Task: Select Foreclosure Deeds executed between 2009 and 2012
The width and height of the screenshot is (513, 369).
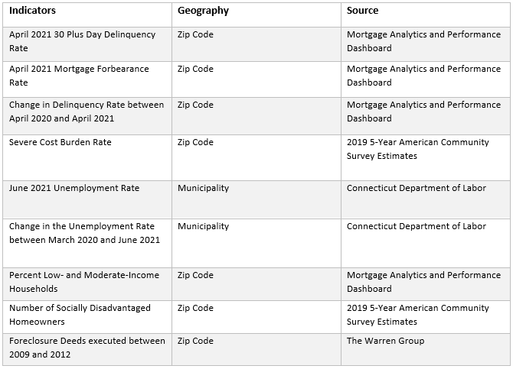Action: tap(87, 348)
